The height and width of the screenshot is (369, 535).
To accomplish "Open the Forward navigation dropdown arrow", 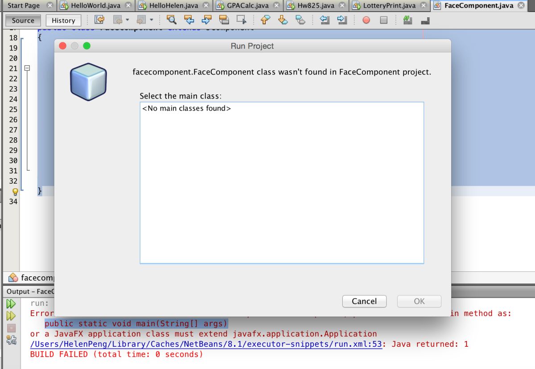I will (x=151, y=20).
